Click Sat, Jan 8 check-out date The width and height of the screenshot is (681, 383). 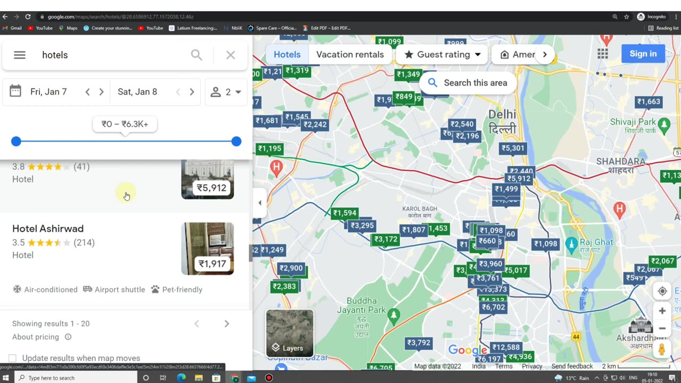(137, 92)
